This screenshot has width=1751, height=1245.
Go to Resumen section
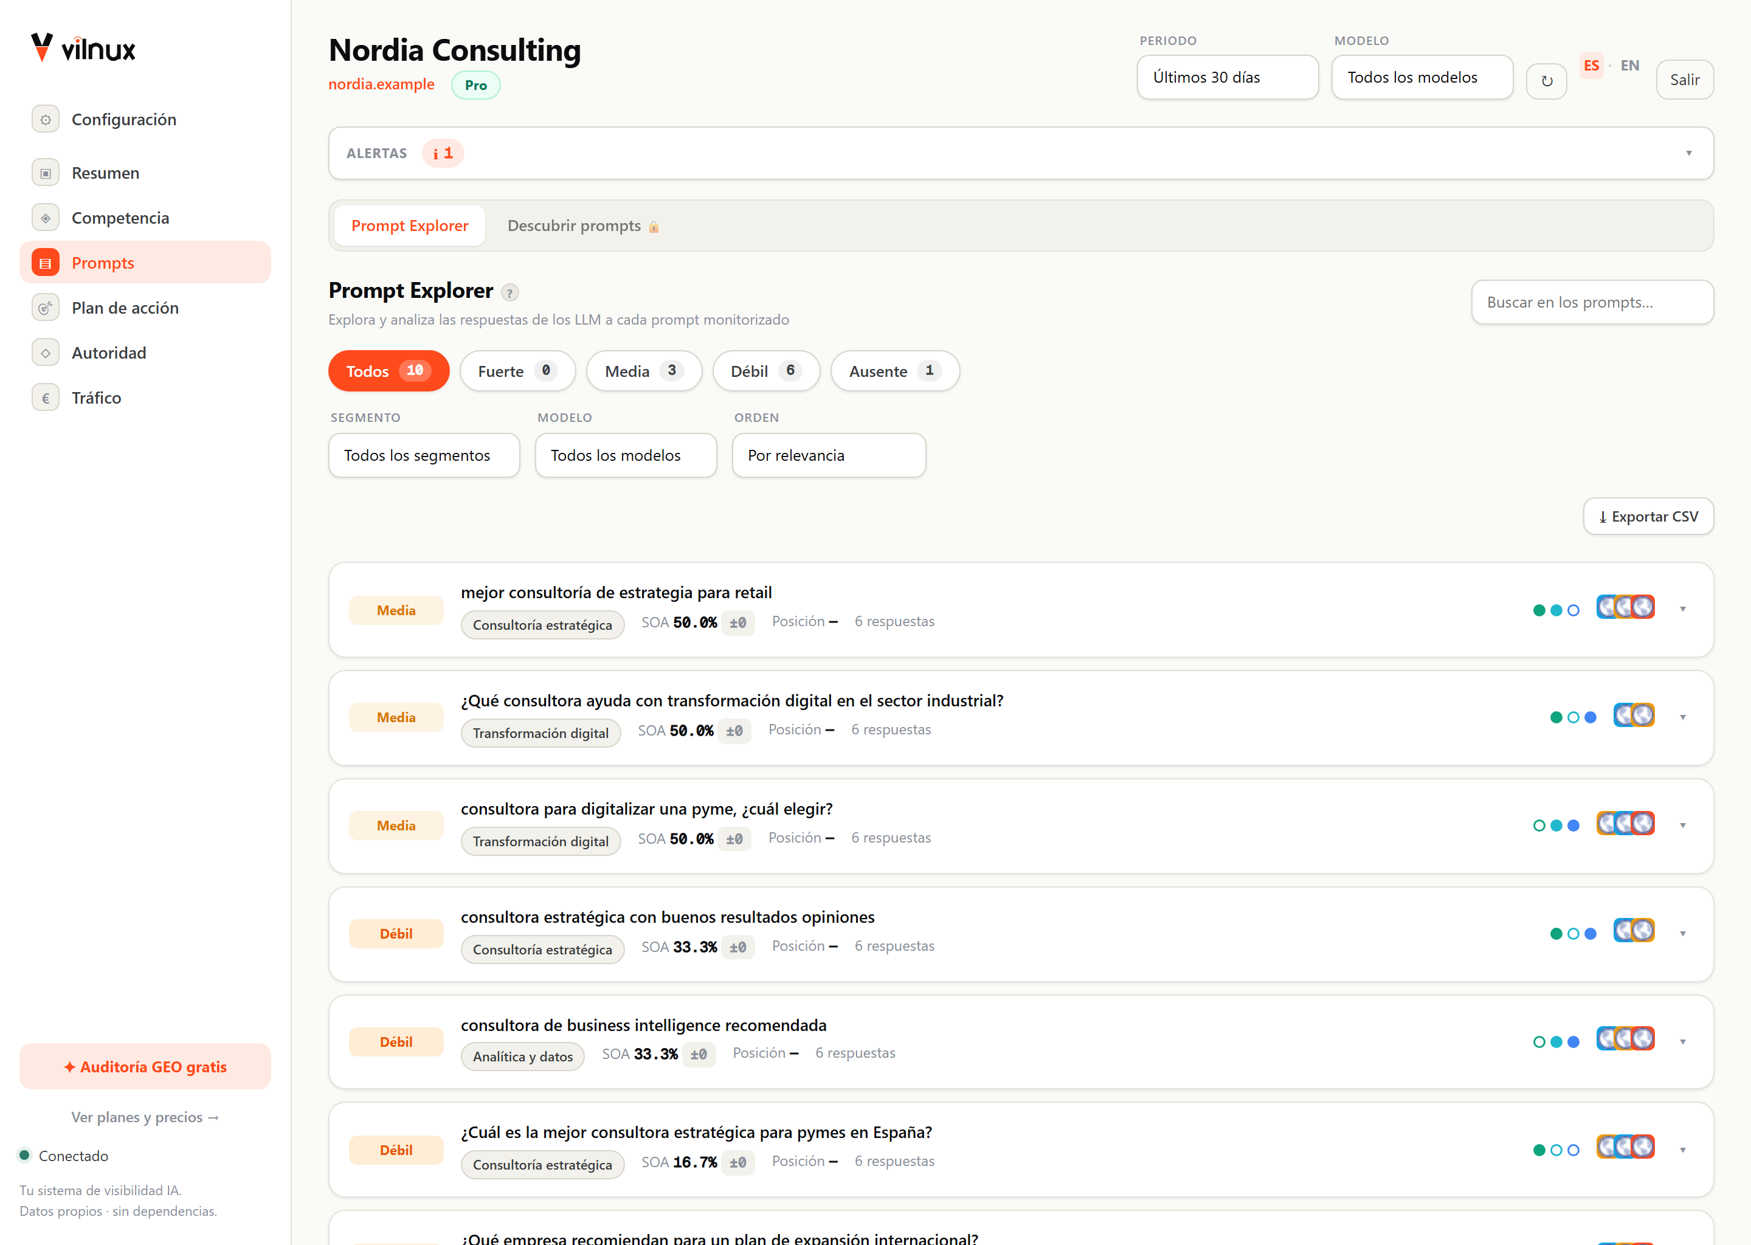145,173
